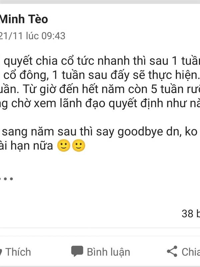Click the line starting 'quyết chia cổ tức'
The height and width of the screenshot is (267, 200).
tap(102, 61)
